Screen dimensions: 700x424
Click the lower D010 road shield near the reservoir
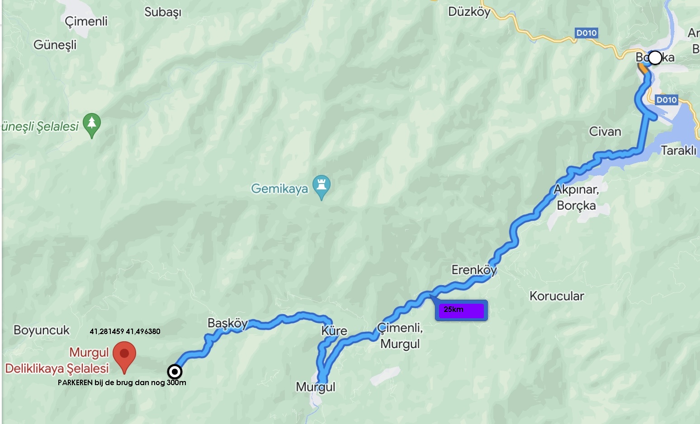667,100
